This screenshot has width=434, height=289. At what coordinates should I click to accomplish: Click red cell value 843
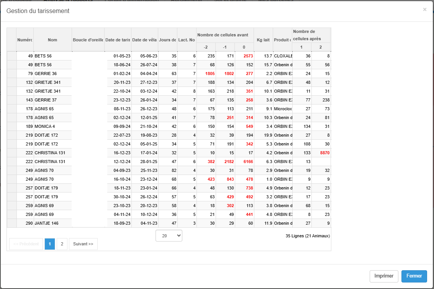click(230, 179)
